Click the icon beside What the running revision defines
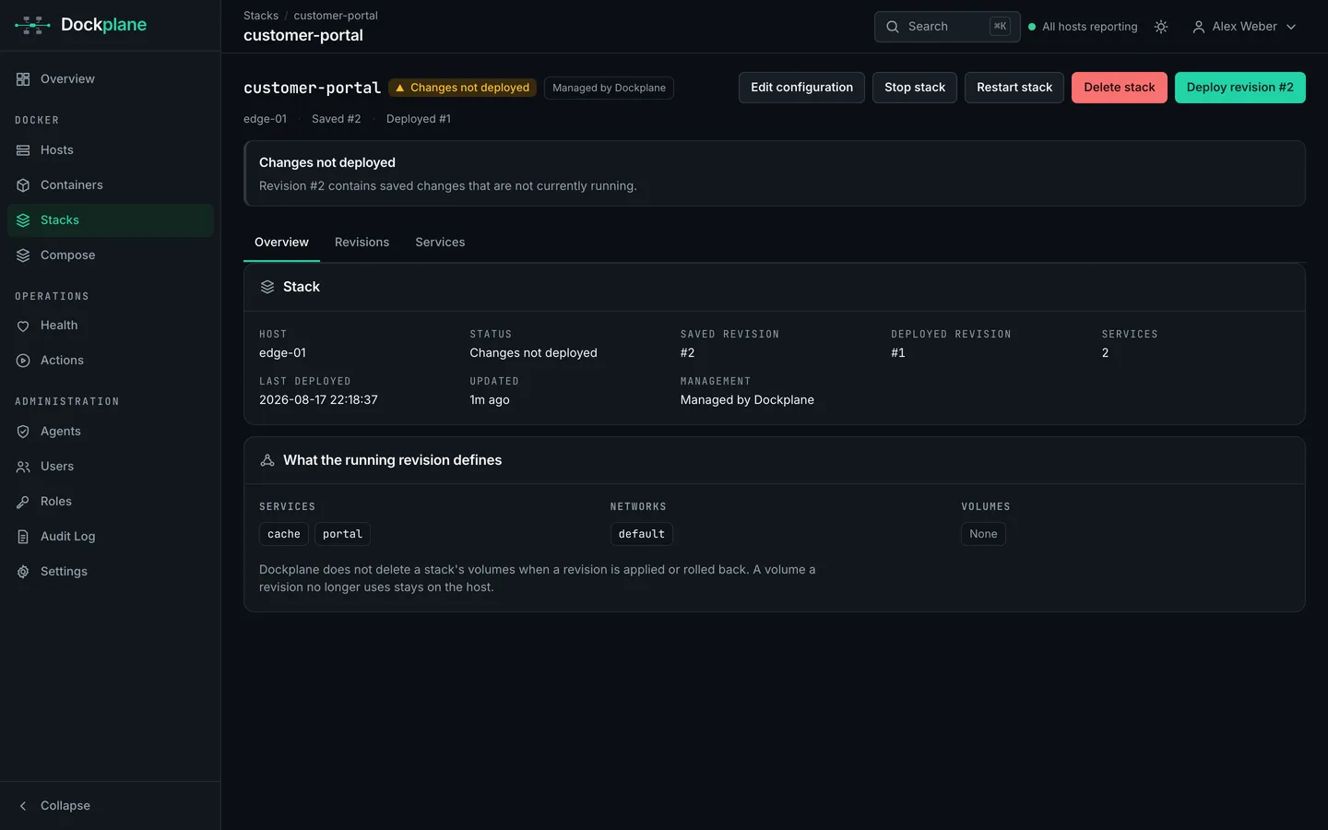This screenshot has width=1328, height=830. (x=267, y=460)
